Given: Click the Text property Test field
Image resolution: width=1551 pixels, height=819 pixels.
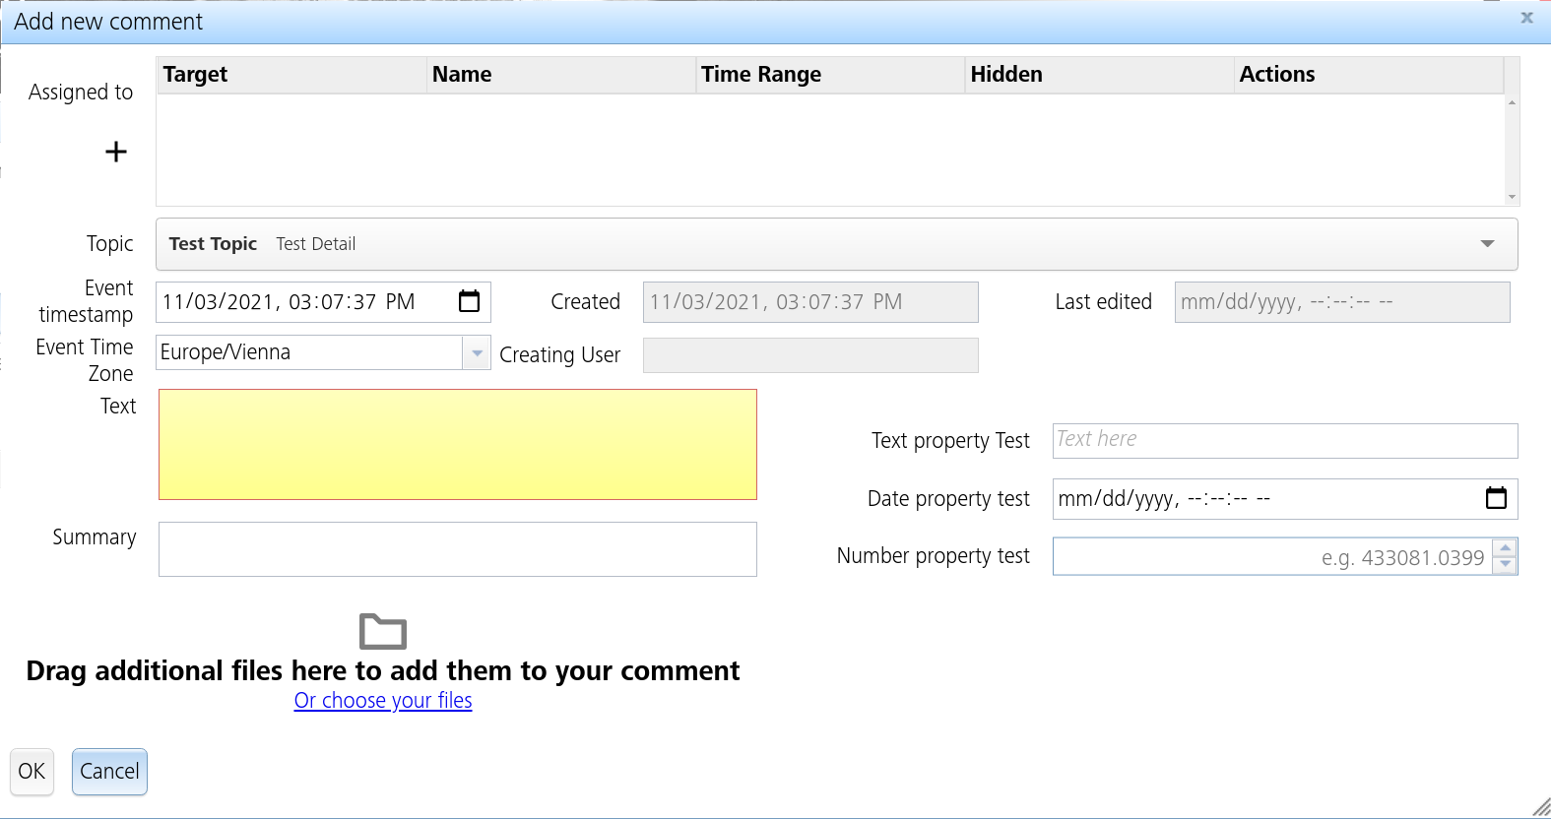Looking at the screenshot, I should pos(1285,441).
